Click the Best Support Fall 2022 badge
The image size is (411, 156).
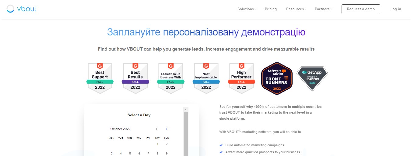coord(100,78)
